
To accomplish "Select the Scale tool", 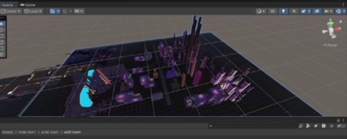I will coord(2,42).
